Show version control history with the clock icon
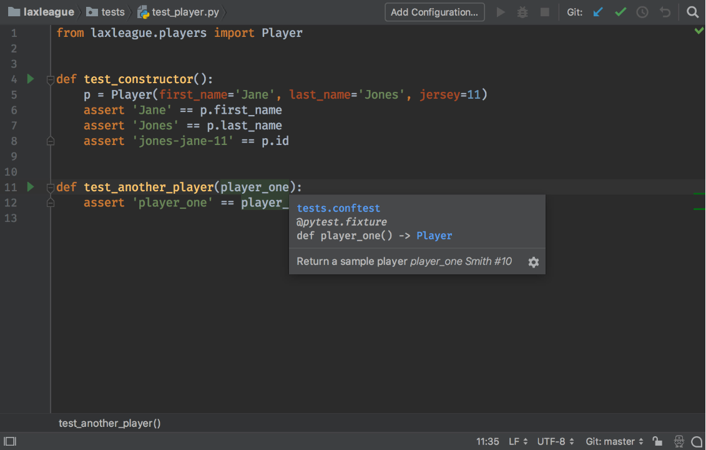This screenshot has height=450, width=706. (x=642, y=12)
